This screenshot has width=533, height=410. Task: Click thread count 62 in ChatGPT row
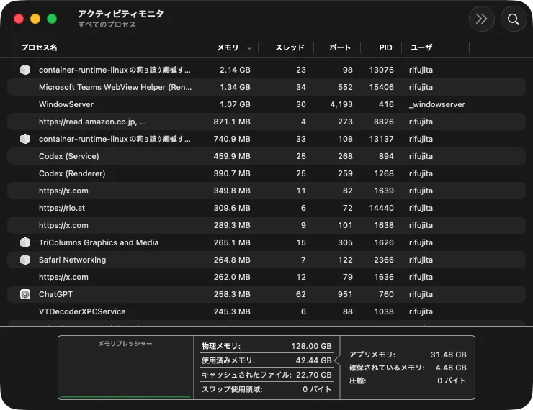tap(301, 294)
